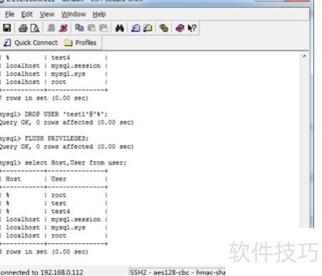
Task: Open the Edit menu
Action: [x=27, y=14]
